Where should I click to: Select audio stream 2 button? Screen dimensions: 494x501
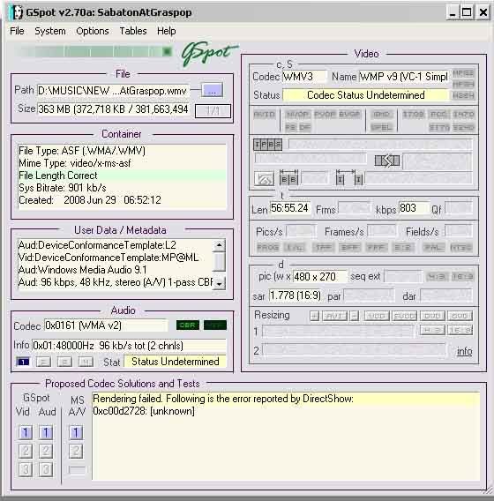[x=43, y=362]
